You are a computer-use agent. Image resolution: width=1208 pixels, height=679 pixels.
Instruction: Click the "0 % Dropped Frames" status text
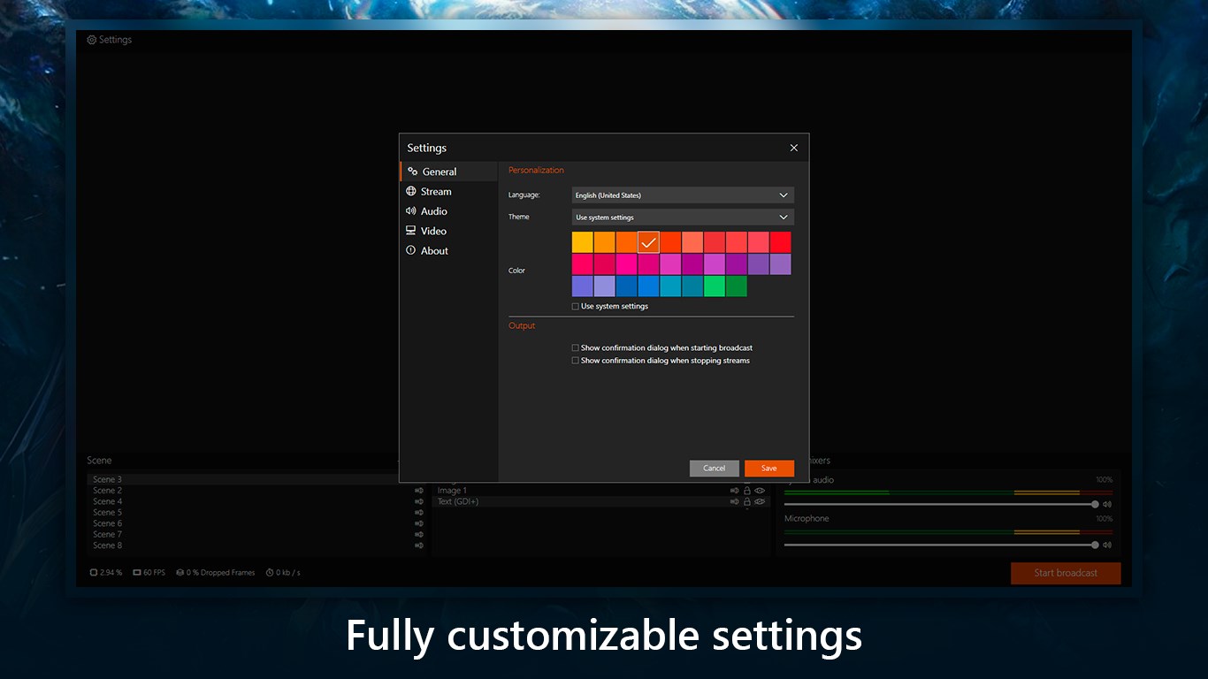[221, 573]
